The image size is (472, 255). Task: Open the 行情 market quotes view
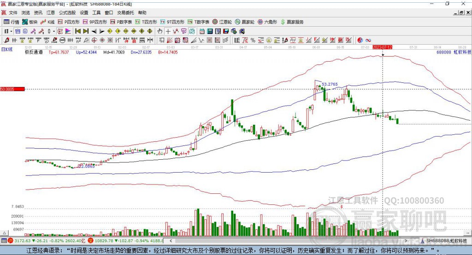pos(12,22)
